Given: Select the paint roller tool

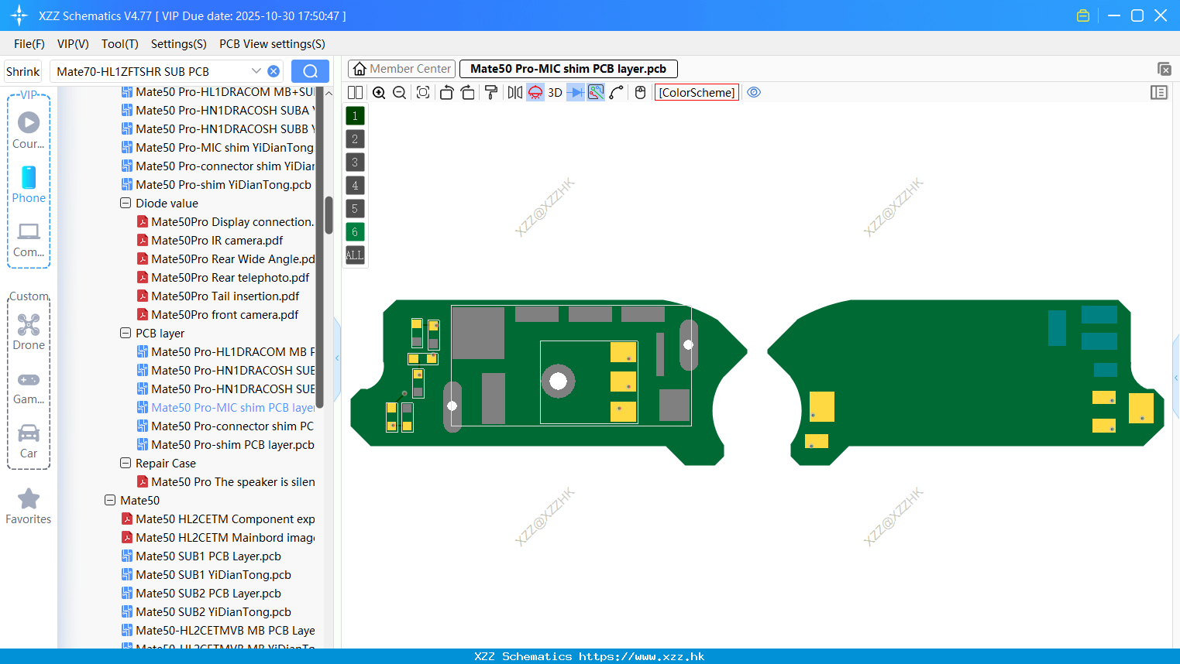Looking at the screenshot, I should tap(491, 92).
